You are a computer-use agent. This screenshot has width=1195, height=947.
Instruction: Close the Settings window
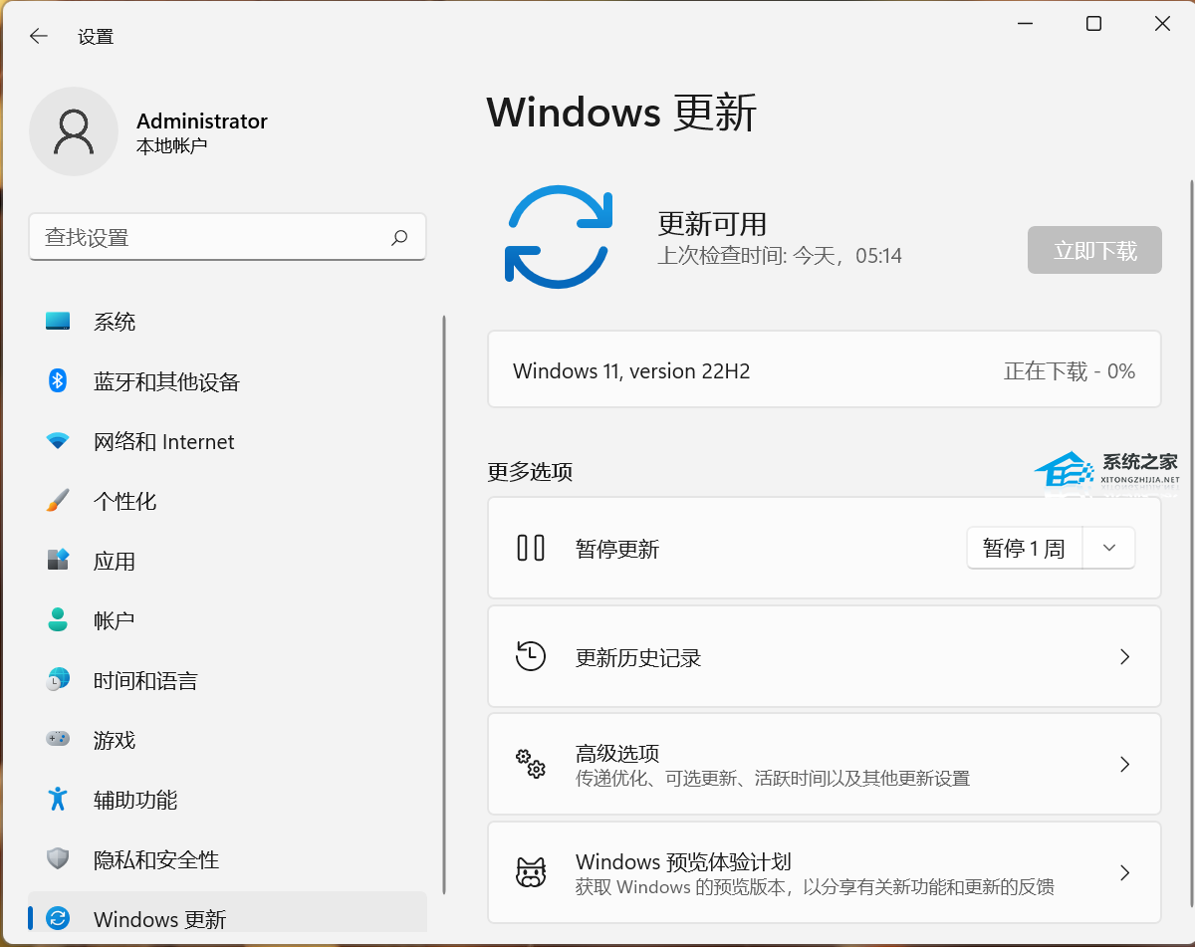click(x=1162, y=24)
